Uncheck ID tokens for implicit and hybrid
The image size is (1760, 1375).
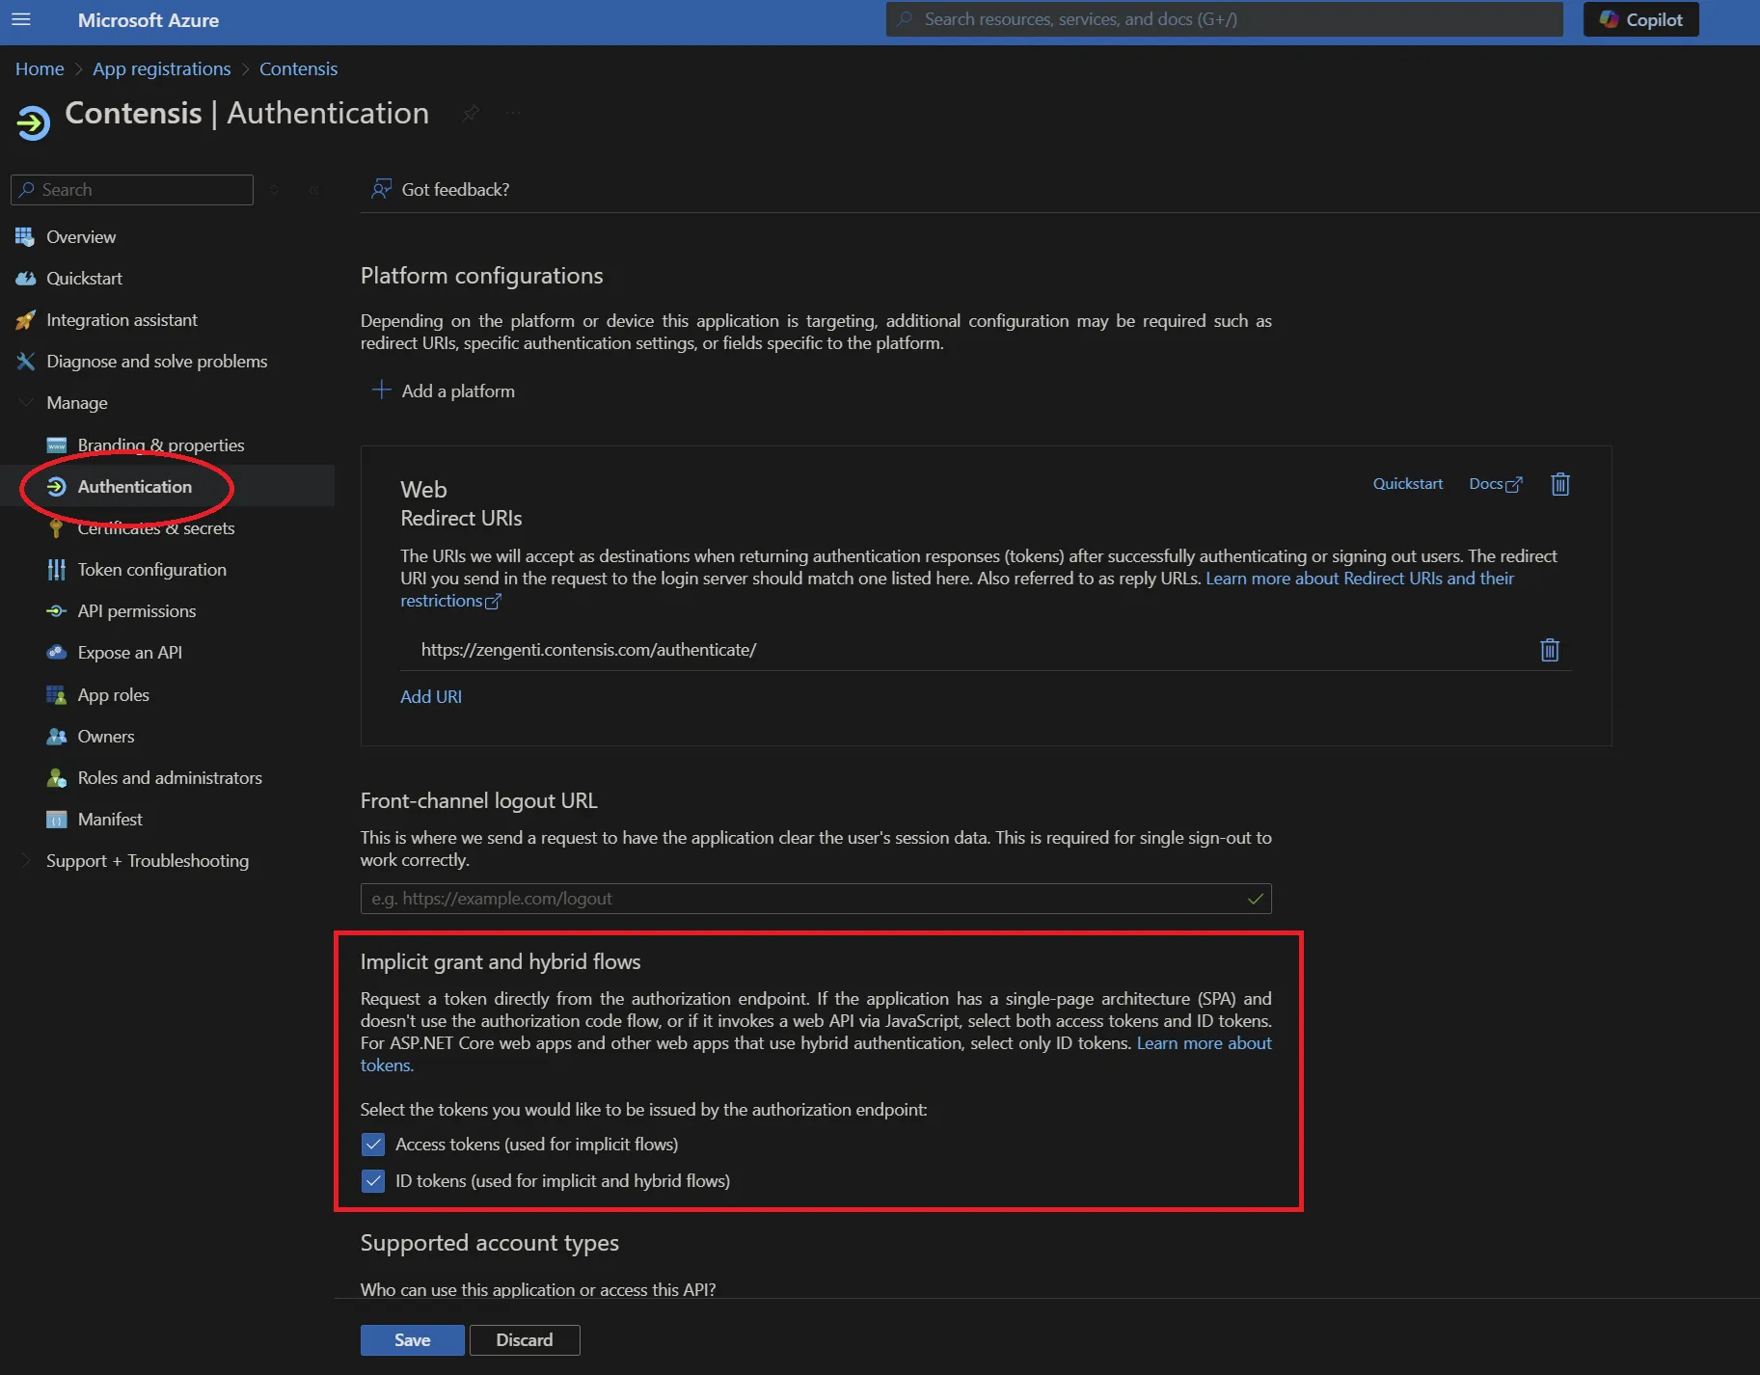pos(373,1181)
